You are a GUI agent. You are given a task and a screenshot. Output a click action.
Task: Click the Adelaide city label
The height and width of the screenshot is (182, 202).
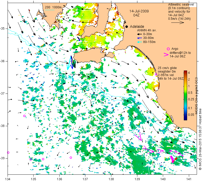pos(137,27)
